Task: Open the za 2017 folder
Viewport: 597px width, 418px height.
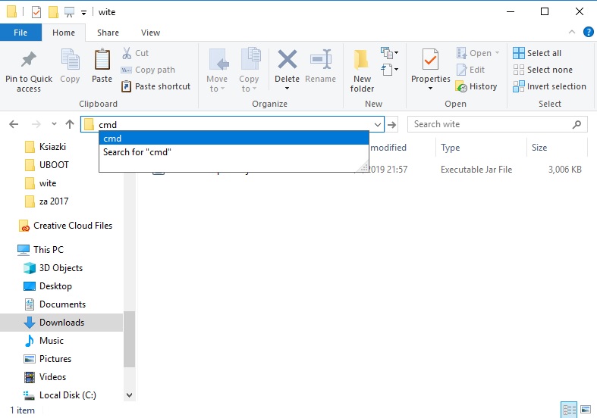Action: click(47, 201)
